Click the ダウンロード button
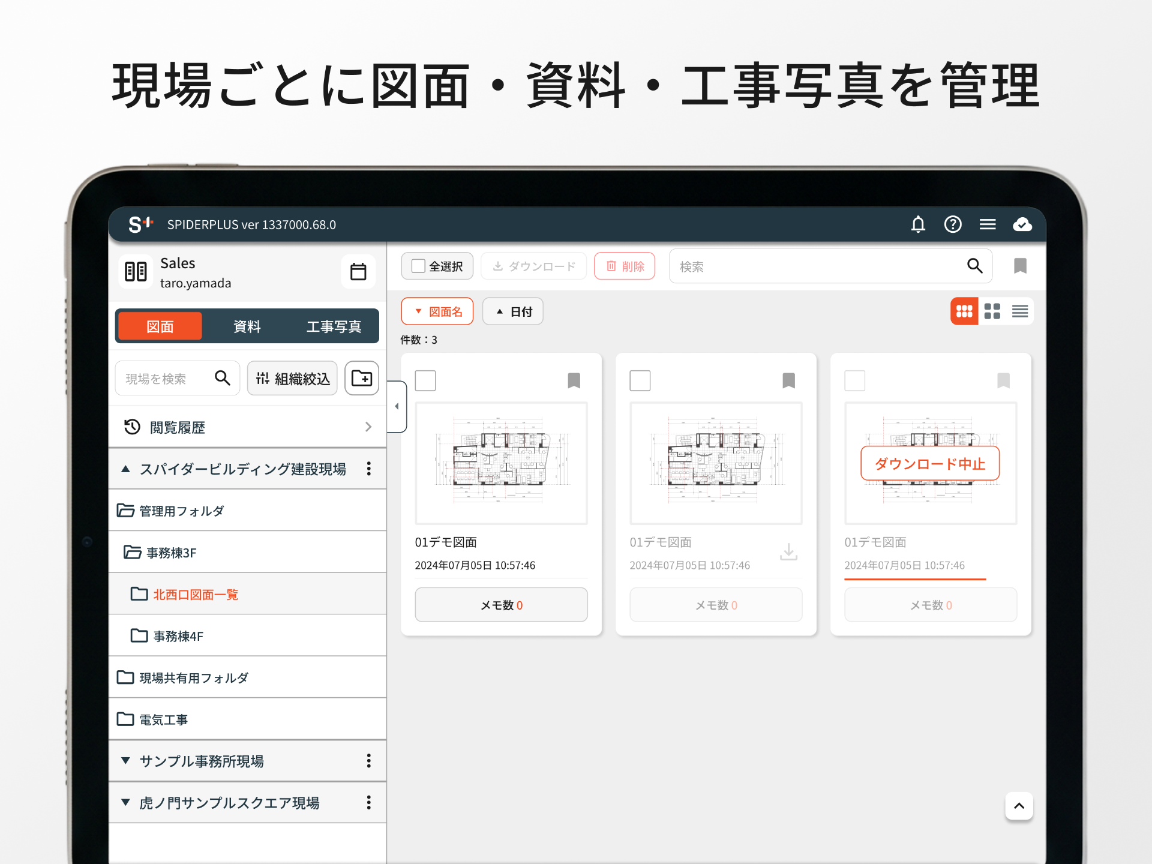Viewport: 1152px width, 864px height. [x=534, y=266]
